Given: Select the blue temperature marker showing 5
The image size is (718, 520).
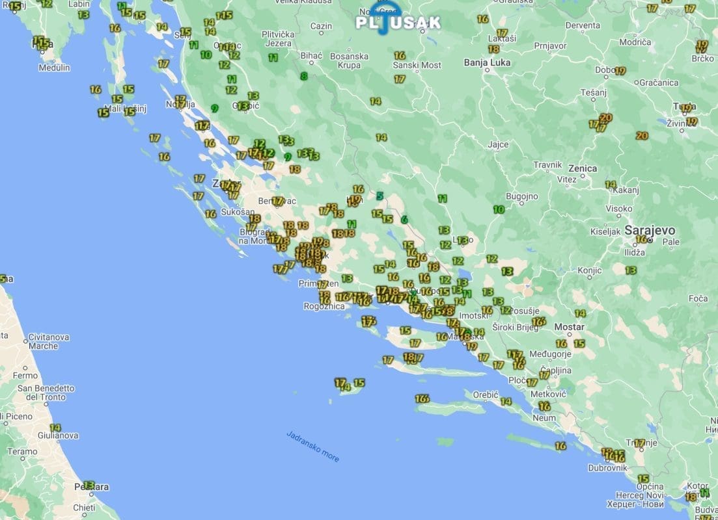Looking at the screenshot, I should (x=380, y=196).
